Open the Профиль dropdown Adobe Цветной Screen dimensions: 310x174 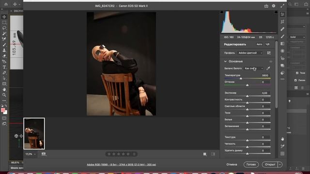tap(250, 53)
